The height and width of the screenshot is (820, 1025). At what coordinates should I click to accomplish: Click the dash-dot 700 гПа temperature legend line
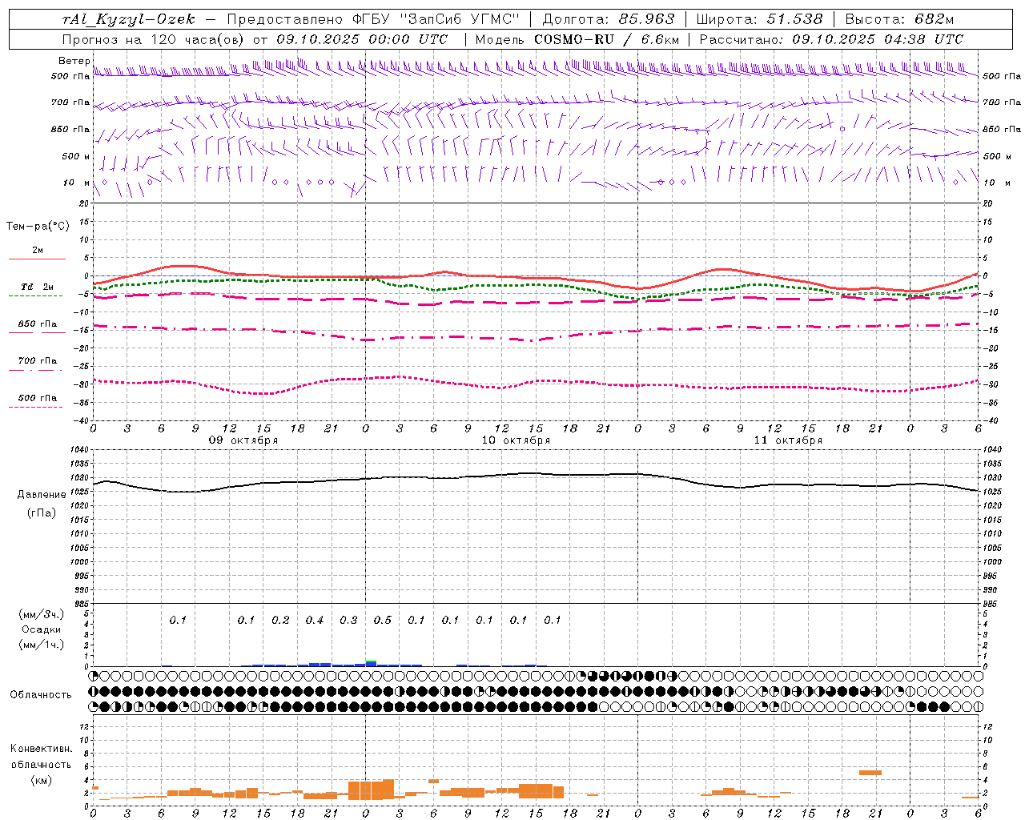(36, 370)
